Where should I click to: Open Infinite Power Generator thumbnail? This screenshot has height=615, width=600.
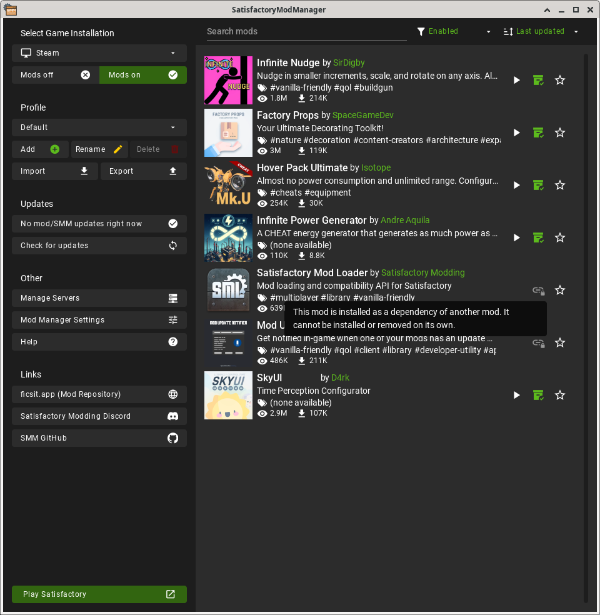point(228,237)
